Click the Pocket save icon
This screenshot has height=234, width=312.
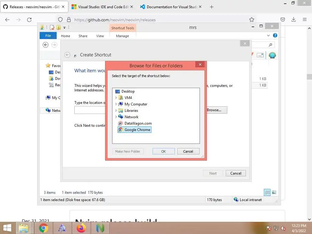[282, 19]
